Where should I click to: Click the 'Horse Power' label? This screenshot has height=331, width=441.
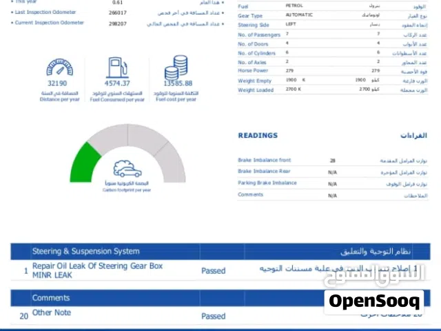point(253,70)
